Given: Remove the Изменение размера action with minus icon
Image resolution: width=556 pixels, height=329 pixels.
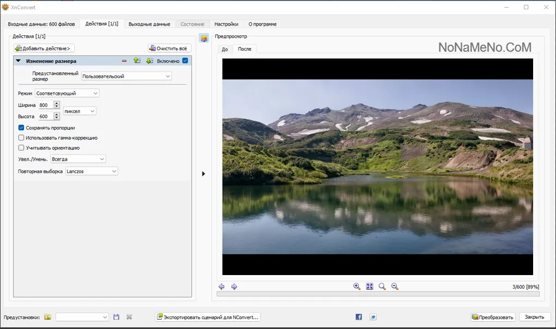Looking at the screenshot, I should 124,61.
